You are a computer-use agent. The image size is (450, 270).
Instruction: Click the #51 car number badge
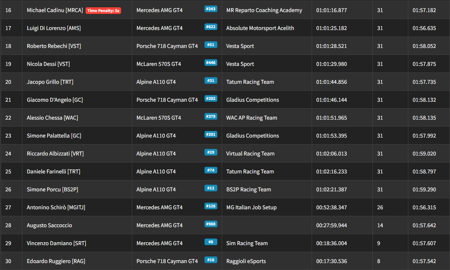click(211, 45)
